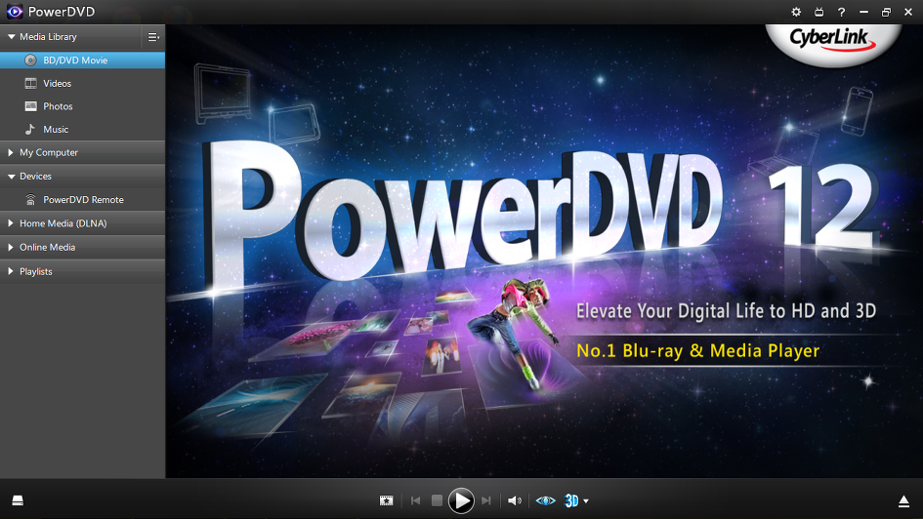This screenshot has height=519, width=923.
Task: Click the film icon beside Videos
Action: point(30,84)
